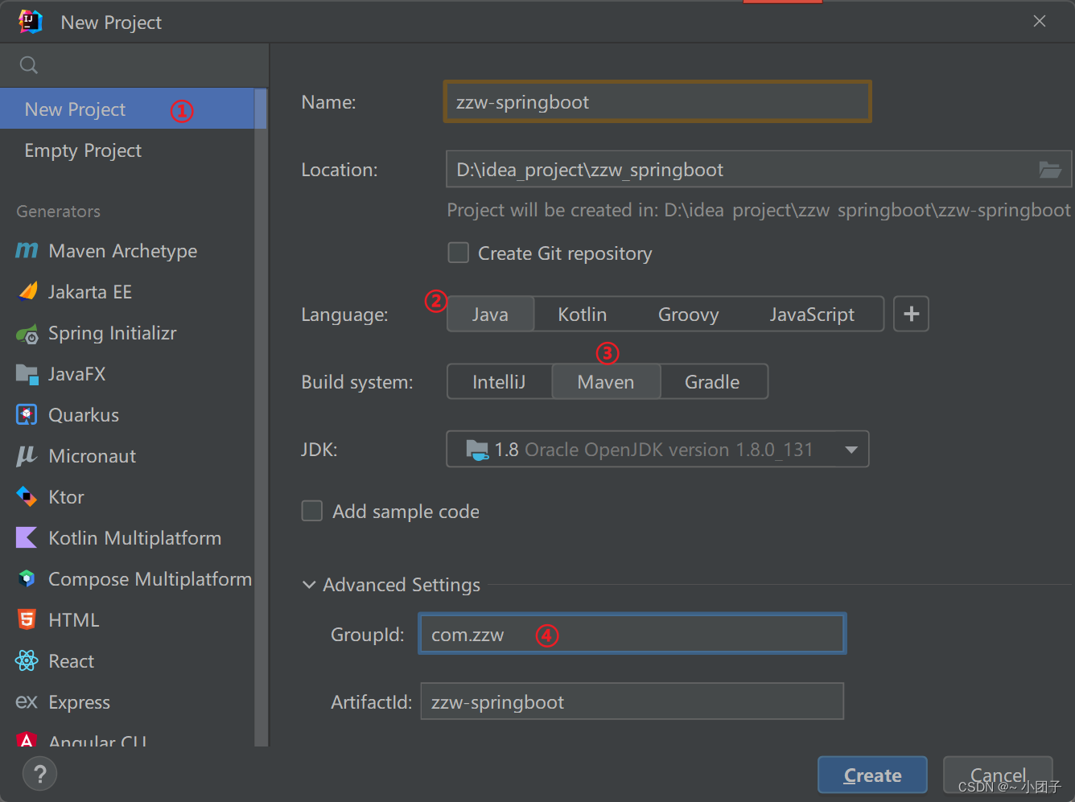Click the Generators section heading
The image size is (1075, 802).
click(59, 212)
